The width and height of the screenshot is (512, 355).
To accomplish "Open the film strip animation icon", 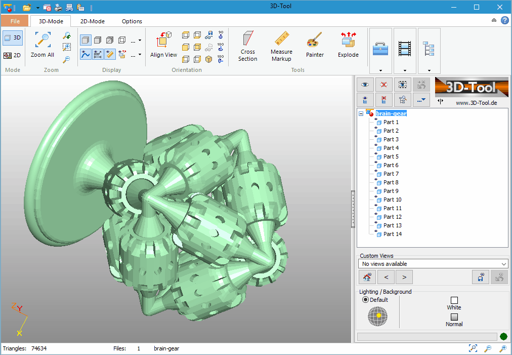I will pyautogui.click(x=405, y=49).
